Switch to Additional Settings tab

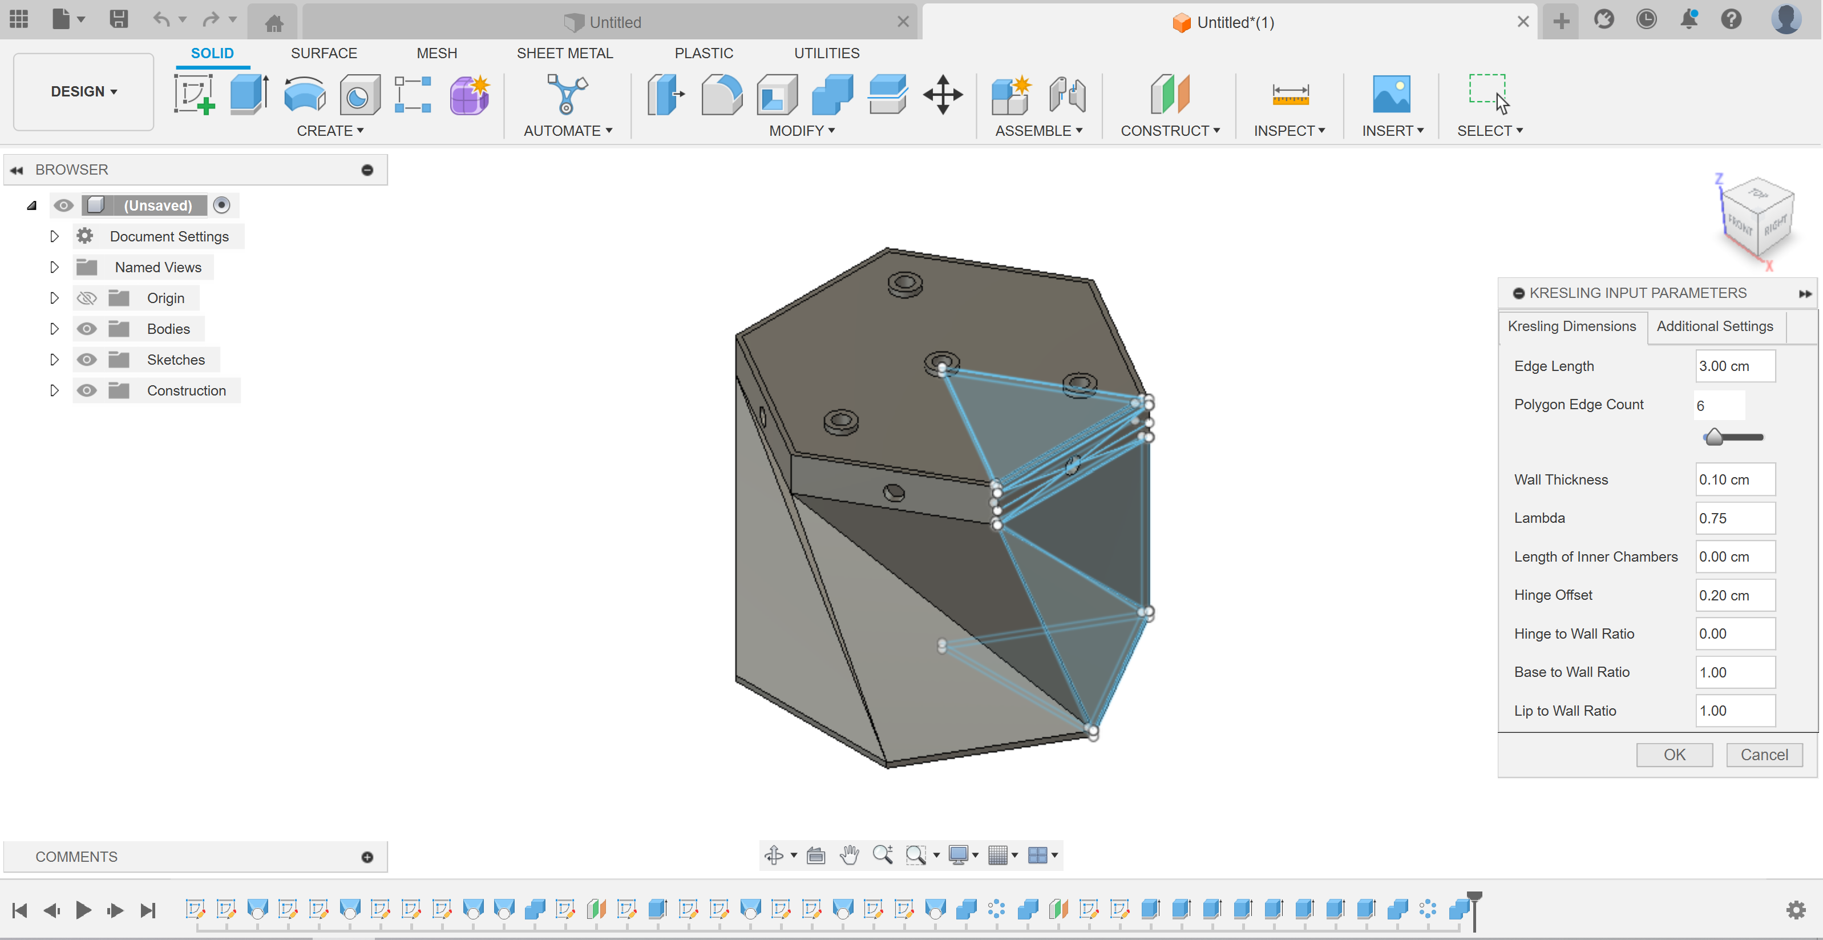pos(1714,326)
